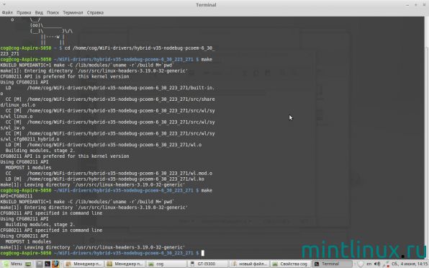Click the active prompt line with the cursor
This screenshot has height=268, width=429.
[102, 253]
